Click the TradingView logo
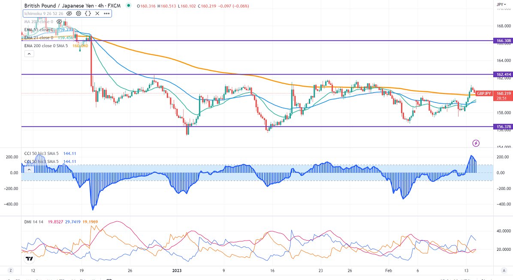Screen dimensions: 513x280 (29, 259)
